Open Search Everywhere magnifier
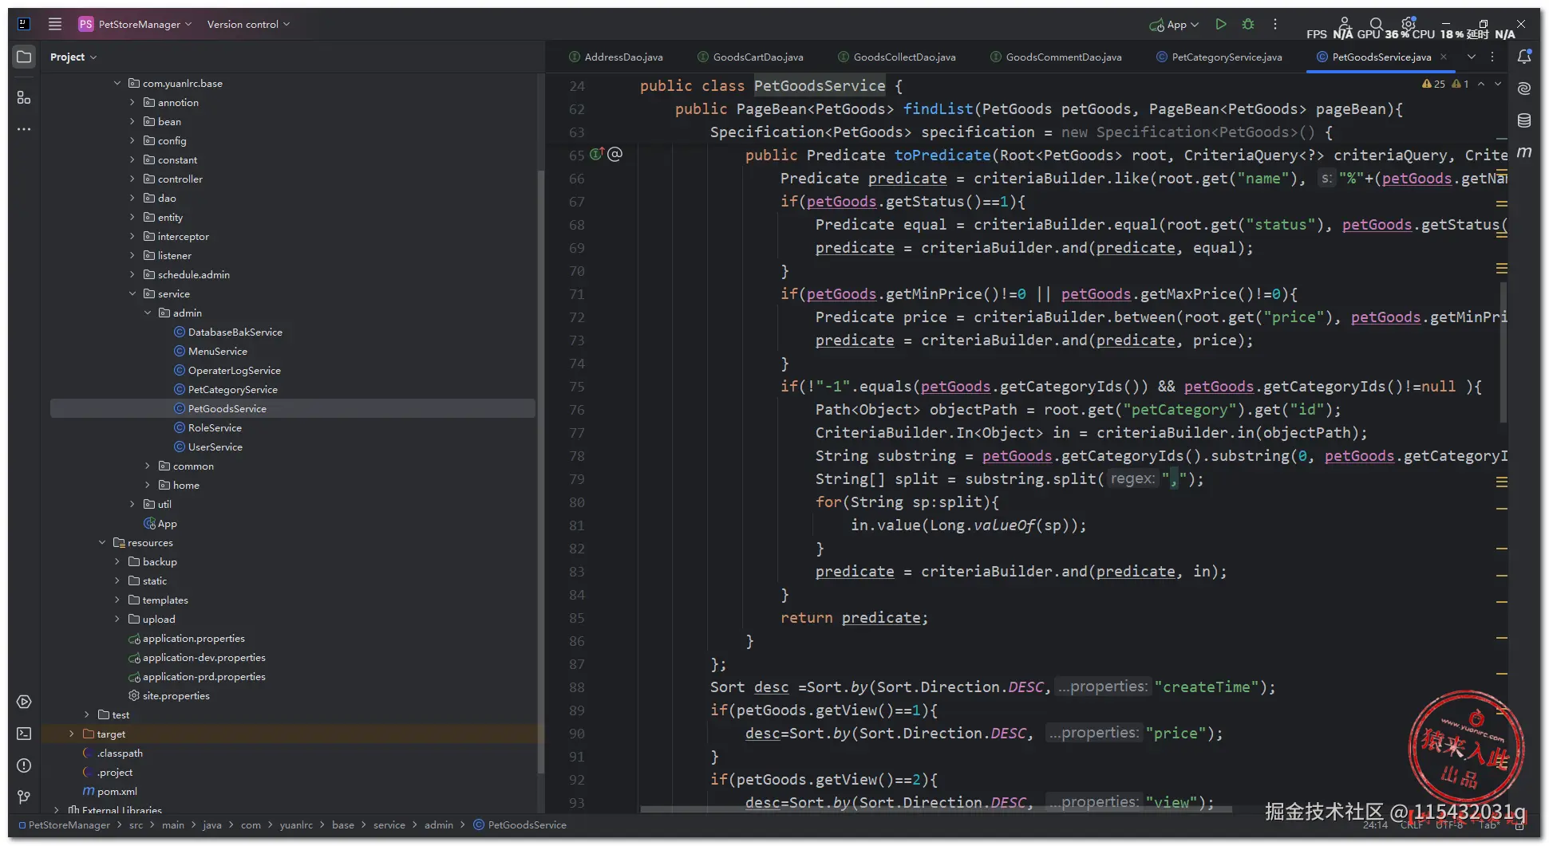1549x846 pixels. click(x=1376, y=24)
